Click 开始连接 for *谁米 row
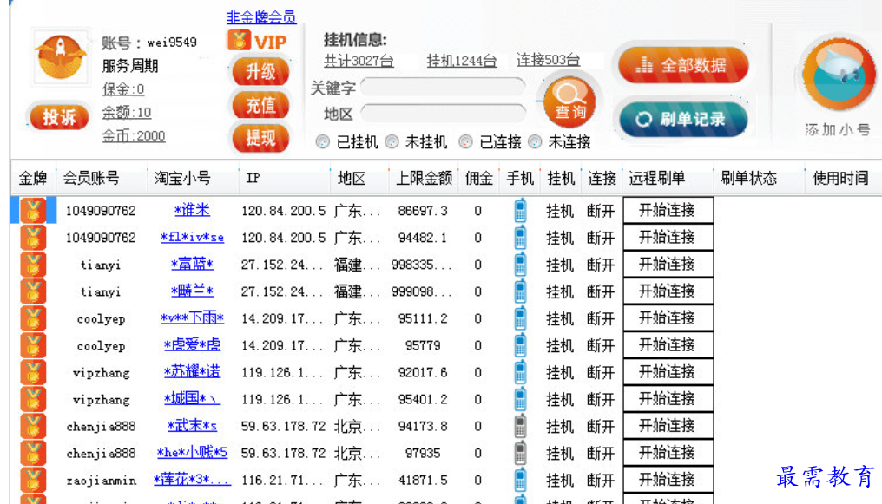The width and height of the screenshot is (882, 504). (x=668, y=210)
